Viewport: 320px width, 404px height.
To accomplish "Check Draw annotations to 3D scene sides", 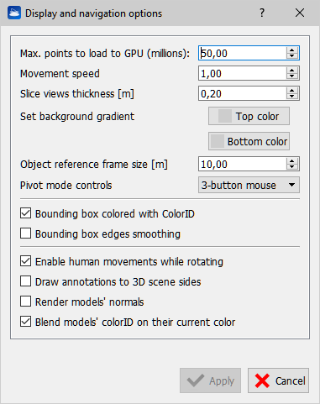I will click(25, 281).
